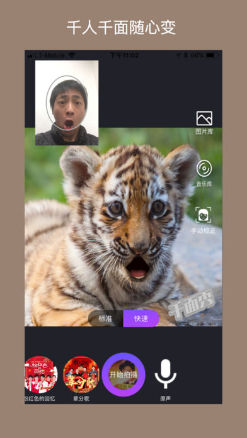Tap the 手动校正 face calibration icon
The image size is (247, 438).
coord(204,215)
